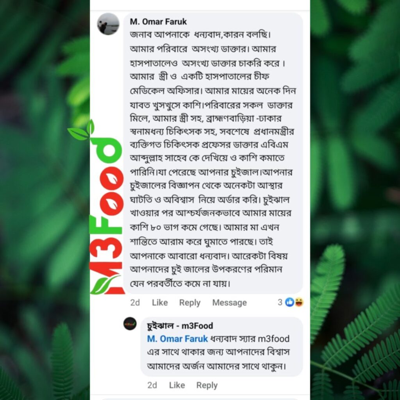Click Message under Omar Faruk's comment
The image size is (400, 400).
point(229,303)
